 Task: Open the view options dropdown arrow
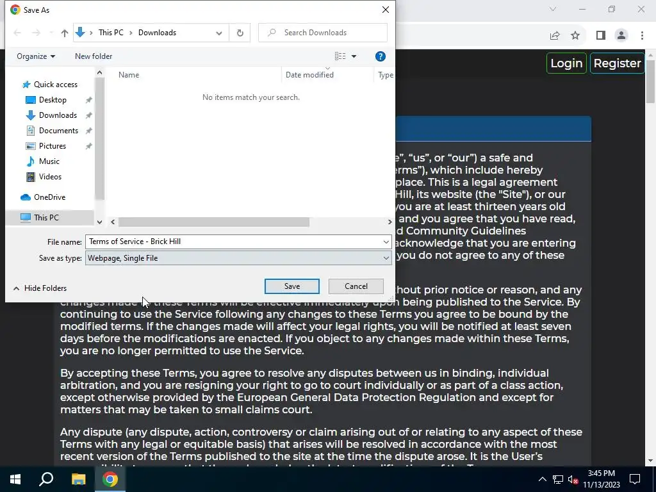pyautogui.click(x=354, y=56)
